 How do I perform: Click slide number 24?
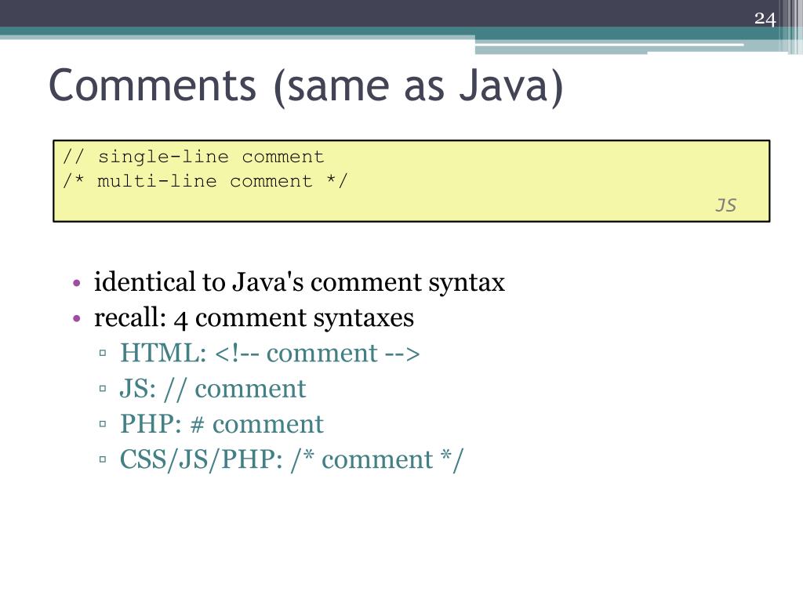765,19
